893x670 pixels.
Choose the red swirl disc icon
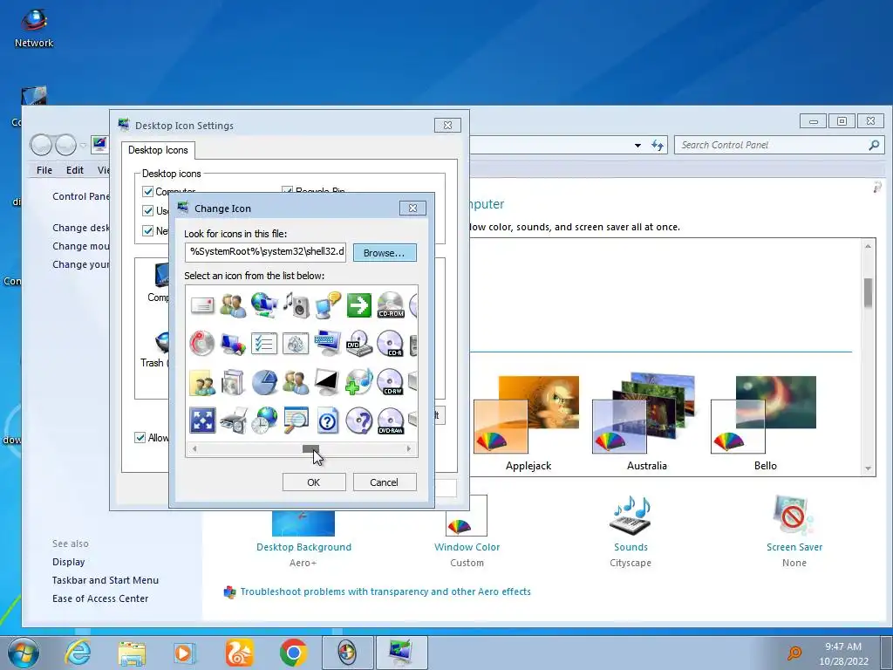201,344
